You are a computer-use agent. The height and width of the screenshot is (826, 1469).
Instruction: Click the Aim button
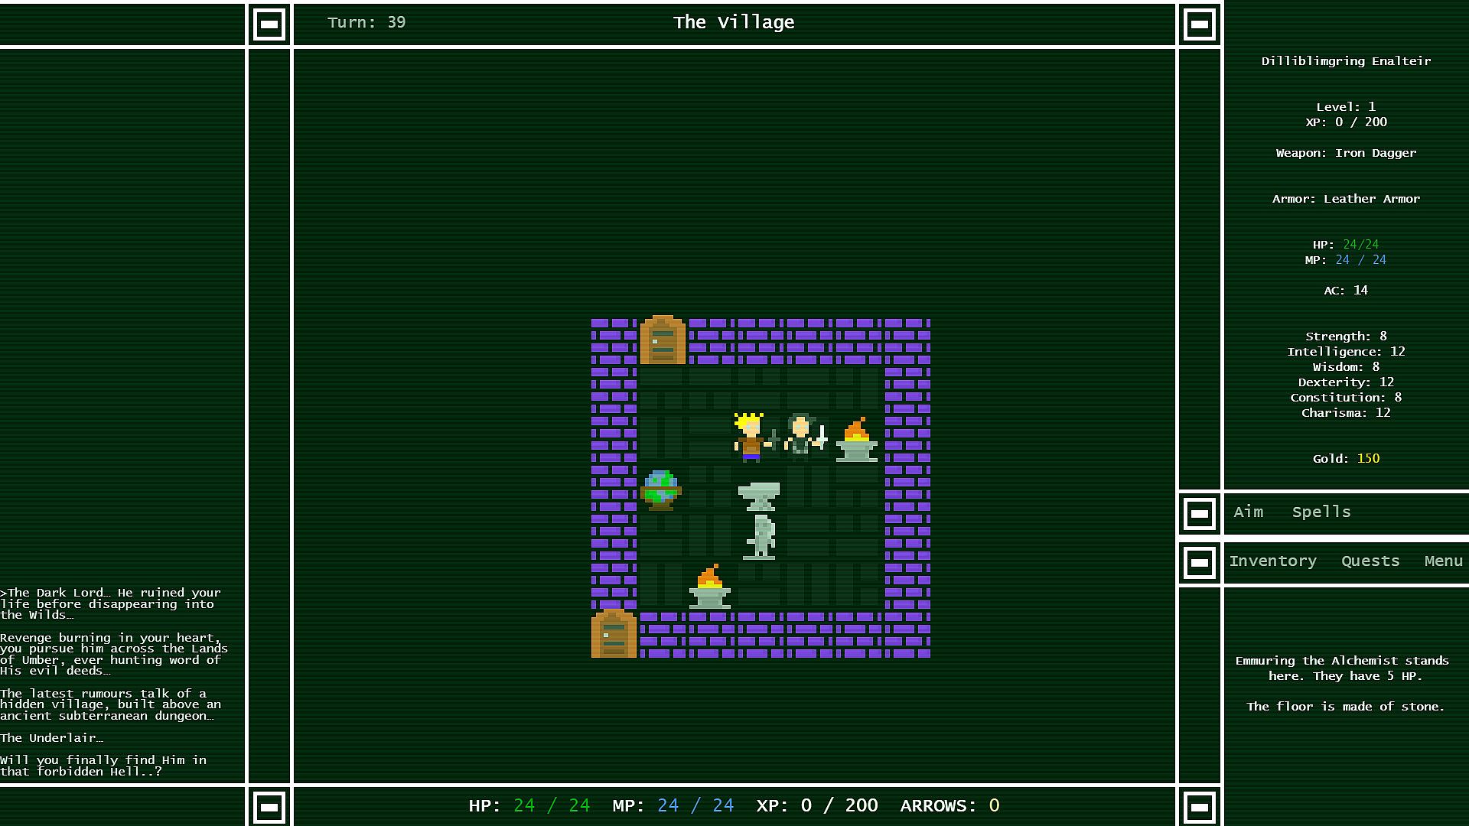click(x=1248, y=512)
